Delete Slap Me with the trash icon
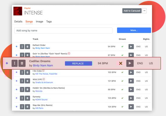The width and height of the screenshot is (166, 116). coord(27,107)
